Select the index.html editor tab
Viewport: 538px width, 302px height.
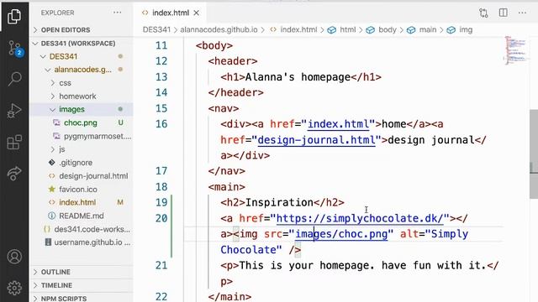[x=170, y=13]
